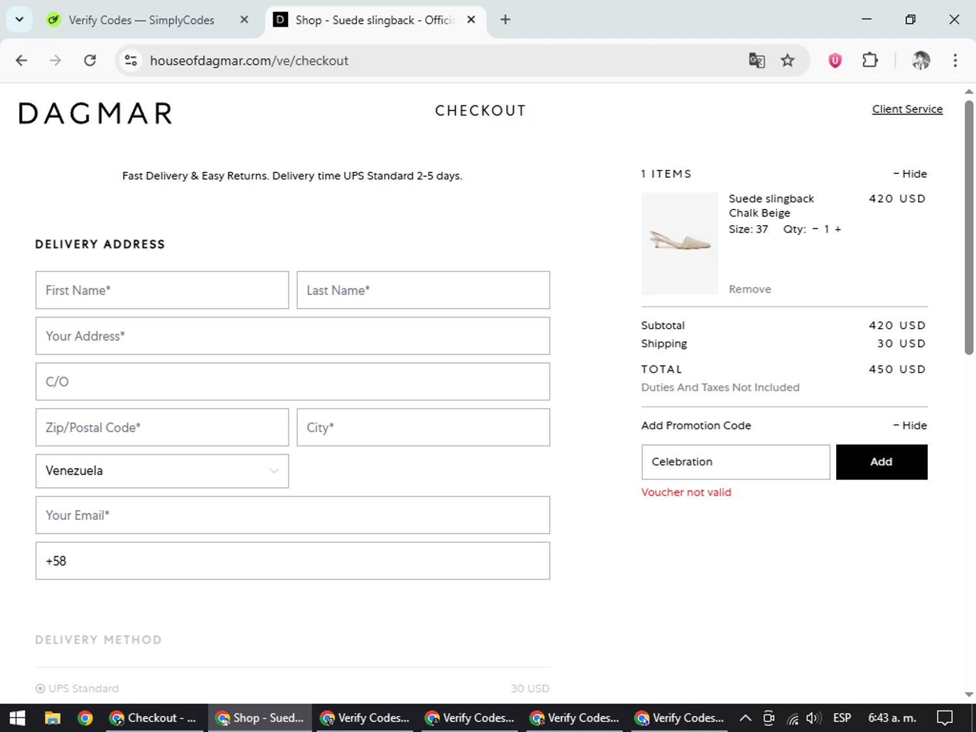976x732 pixels.
Task: Open the notification center icon
Action: (945, 718)
